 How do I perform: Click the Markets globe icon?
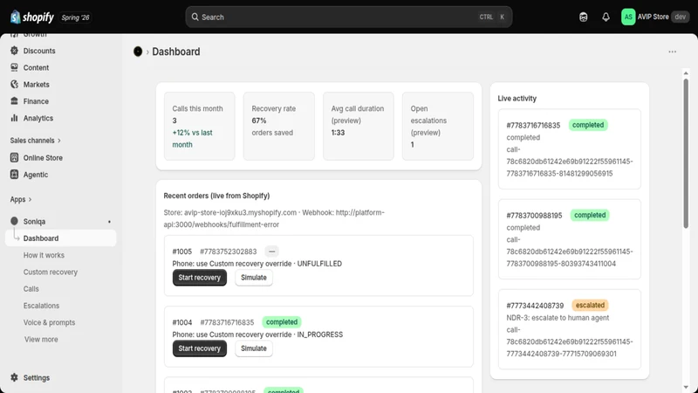click(x=14, y=84)
